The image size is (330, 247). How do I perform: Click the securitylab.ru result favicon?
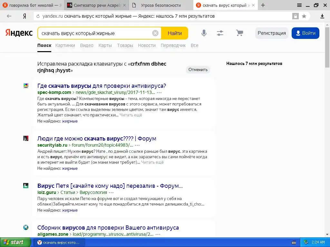[x=26, y=138]
